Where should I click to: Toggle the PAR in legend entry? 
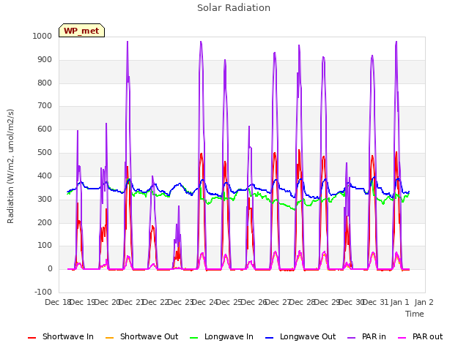[x=366, y=336]
